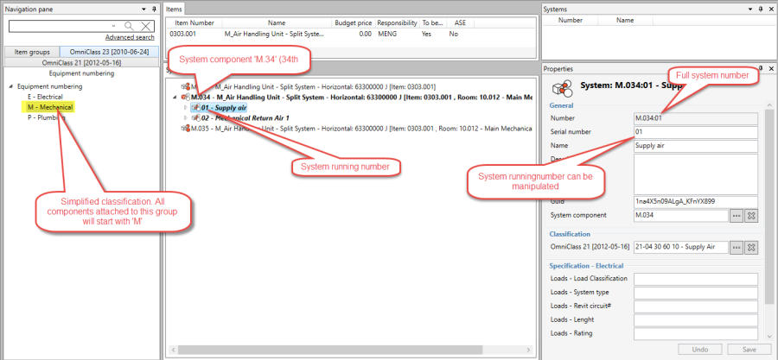Collapse the Equipment numbering tree node
The height and width of the screenshot is (360, 778).
10,86
